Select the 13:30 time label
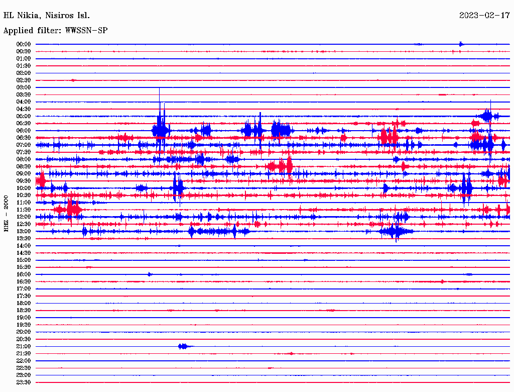The width and height of the screenshot is (514, 392). pyautogui.click(x=24, y=238)
